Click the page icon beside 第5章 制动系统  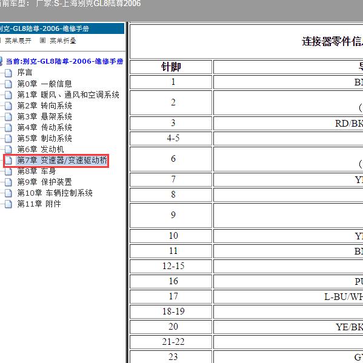[8, 138]
